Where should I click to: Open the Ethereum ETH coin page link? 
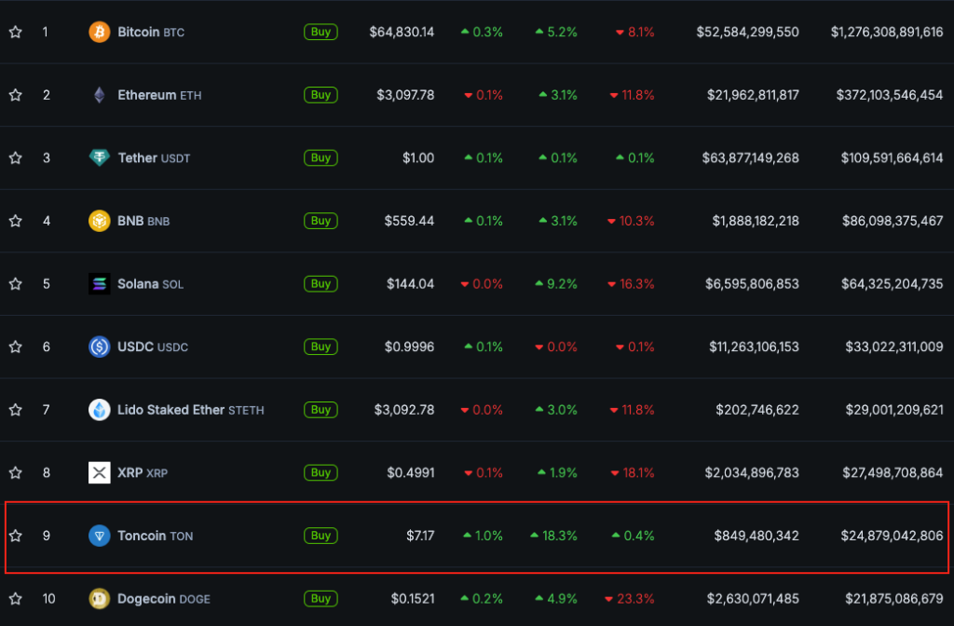[158, 95]
